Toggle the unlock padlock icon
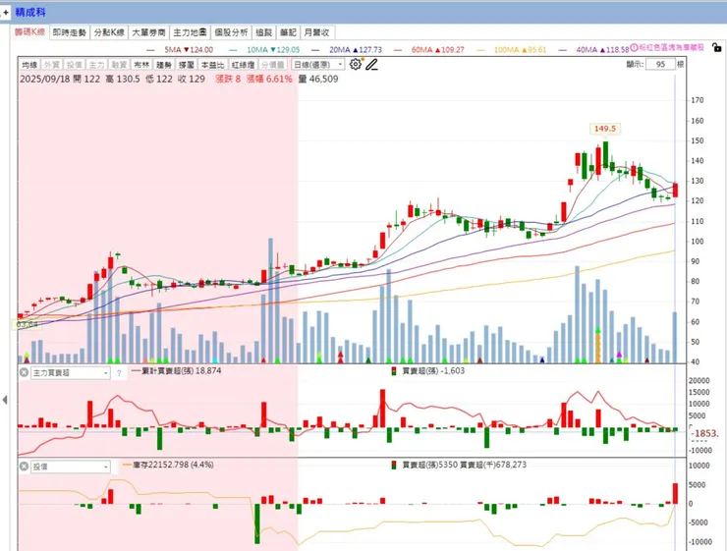 pyautogui.click(x=717, y=47)
